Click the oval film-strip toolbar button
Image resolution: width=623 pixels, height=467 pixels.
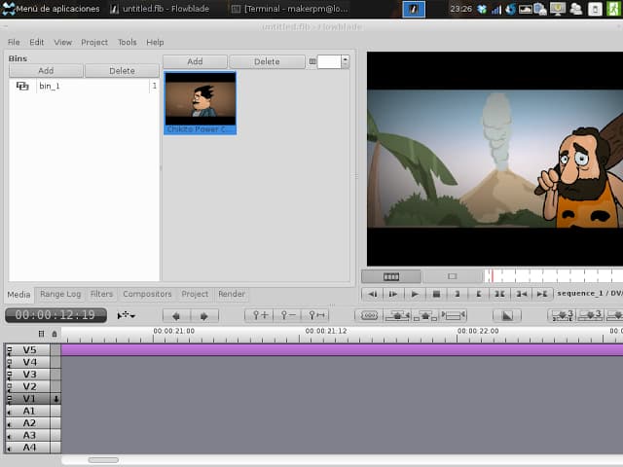click(369, 315)
